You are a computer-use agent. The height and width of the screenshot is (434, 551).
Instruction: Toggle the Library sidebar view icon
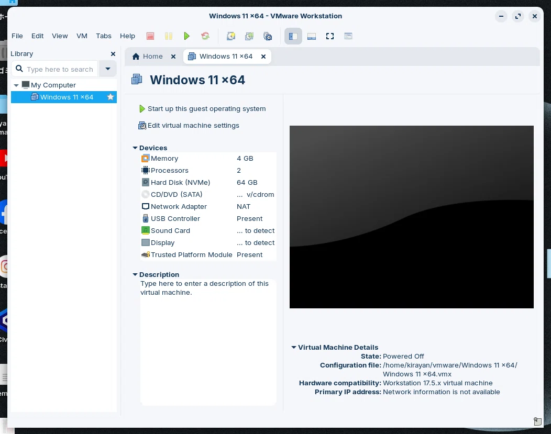coord(293,36)
